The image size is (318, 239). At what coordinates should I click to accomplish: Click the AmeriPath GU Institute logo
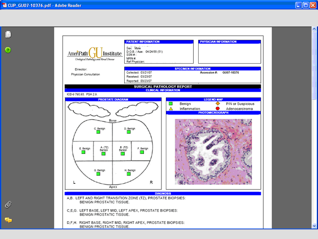95,53
